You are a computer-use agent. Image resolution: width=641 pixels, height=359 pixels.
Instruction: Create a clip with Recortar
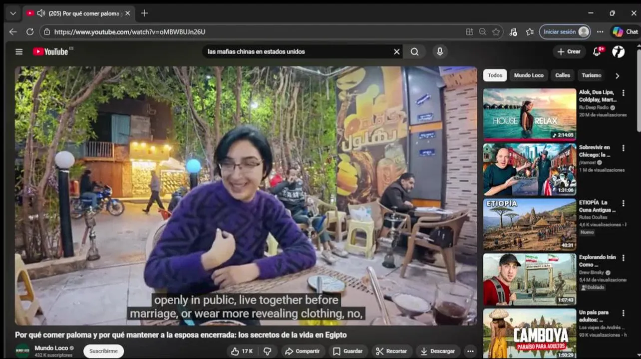[392, 351]
